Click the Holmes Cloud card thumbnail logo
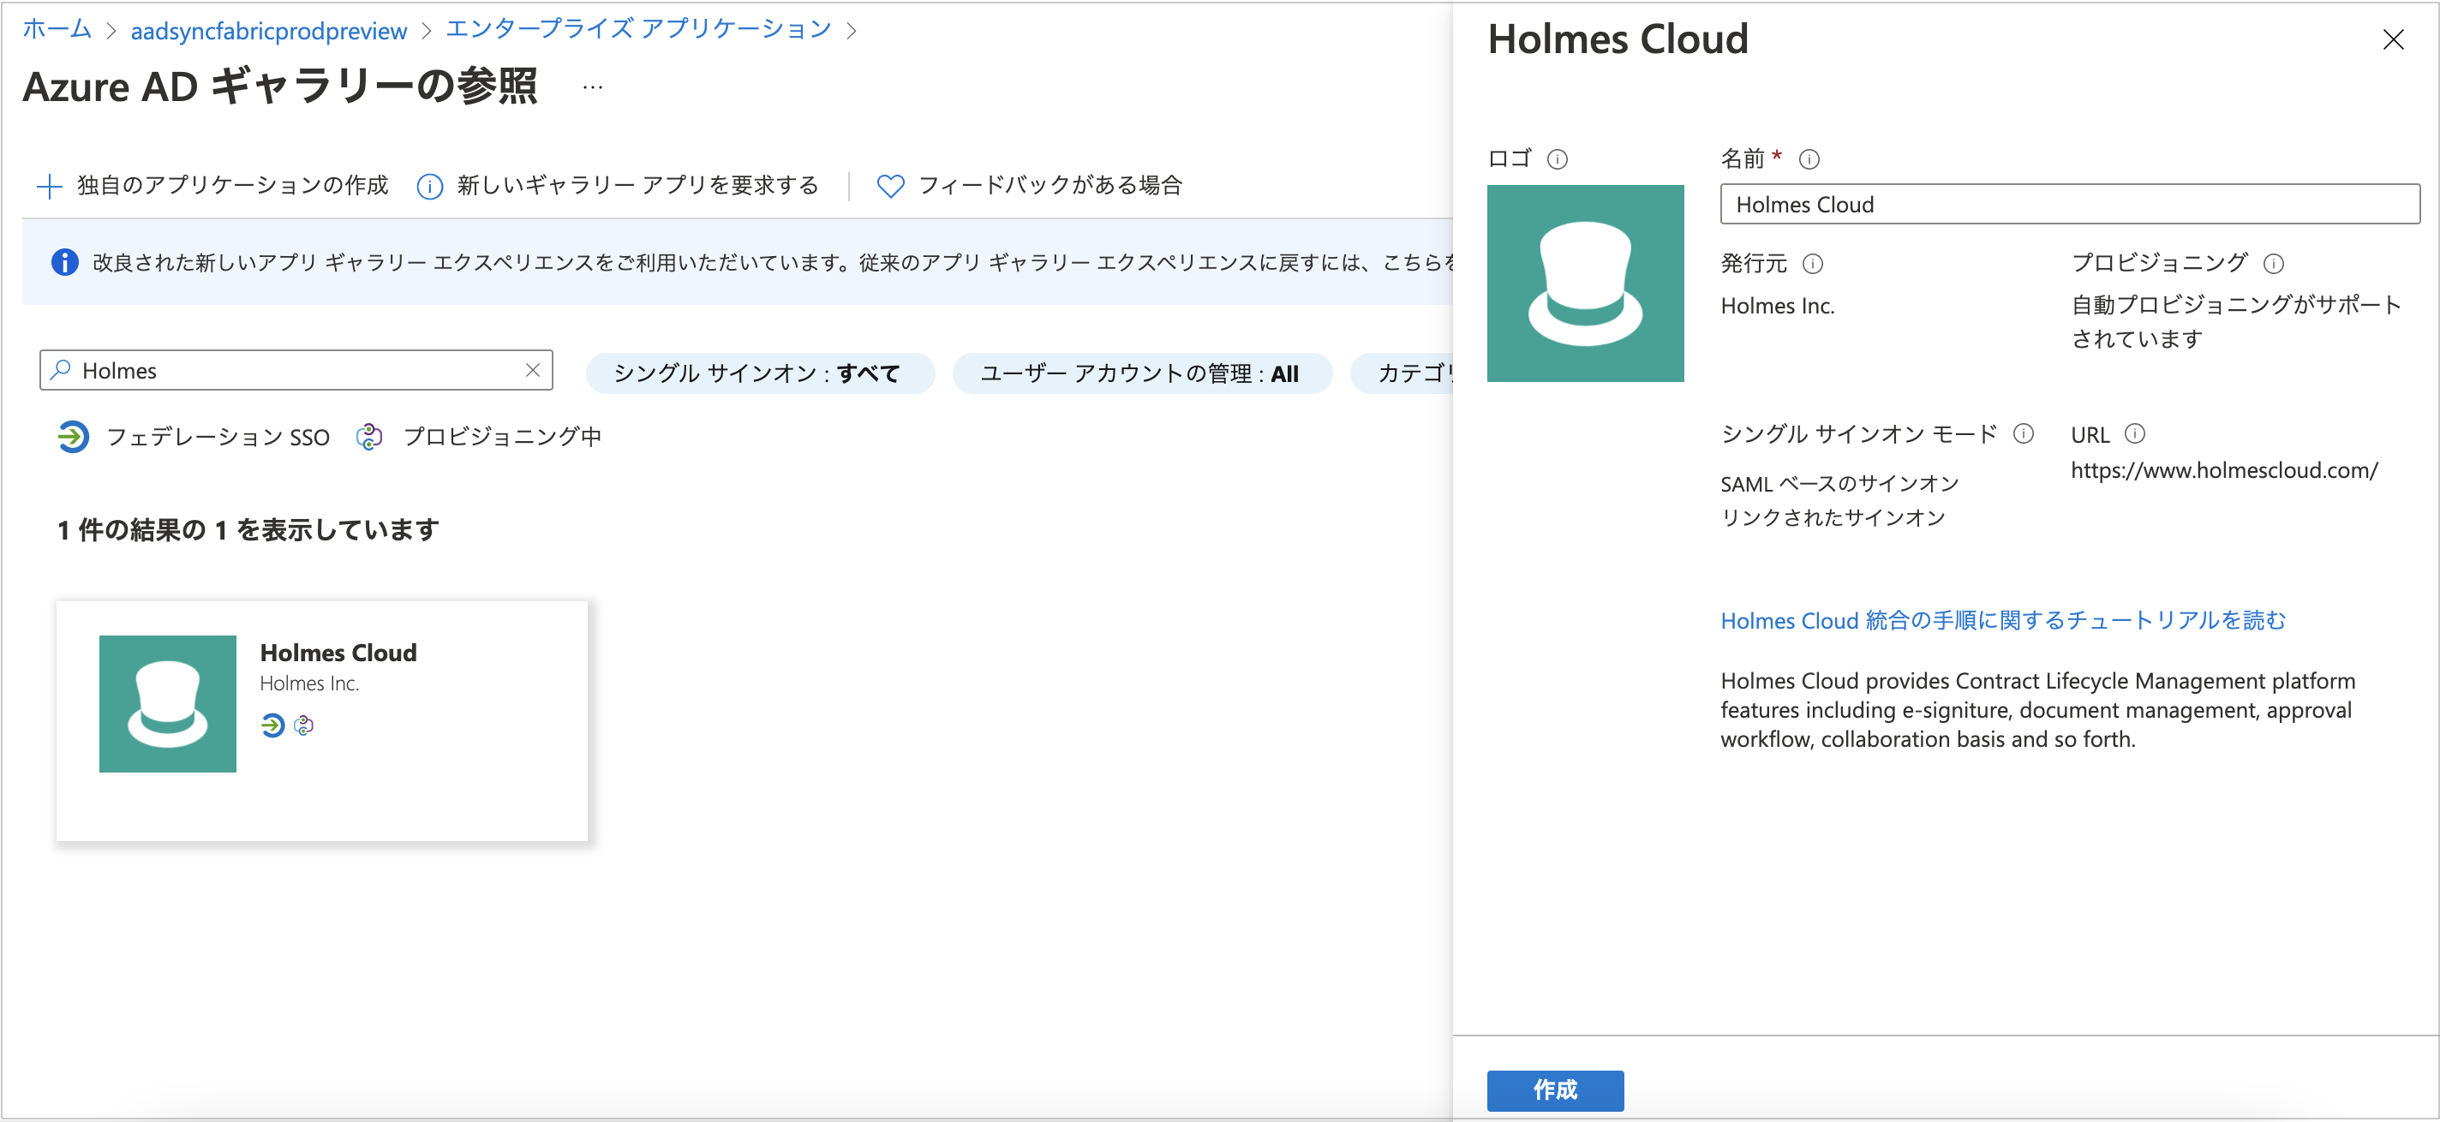Image resolution: width=2440 pixels, height=1122 pixels. pos(168,703)
